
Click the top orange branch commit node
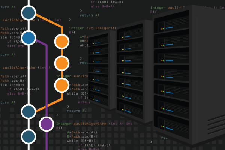click(x=62, y=42)
